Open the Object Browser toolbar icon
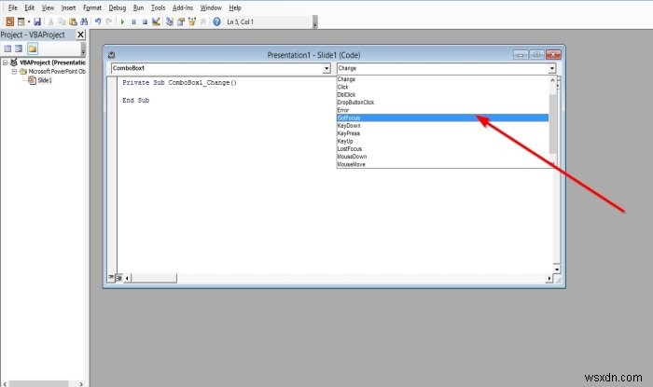This screenshot has width=653, height=387. [x=192, y=21]
